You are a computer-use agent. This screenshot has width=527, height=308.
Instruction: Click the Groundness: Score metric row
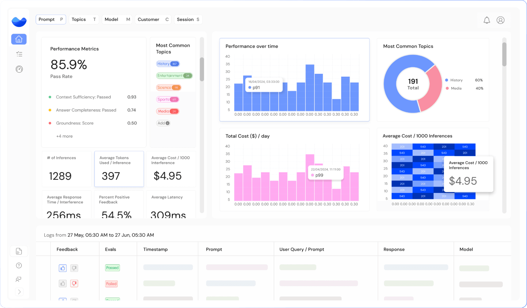tap(93, 123)
